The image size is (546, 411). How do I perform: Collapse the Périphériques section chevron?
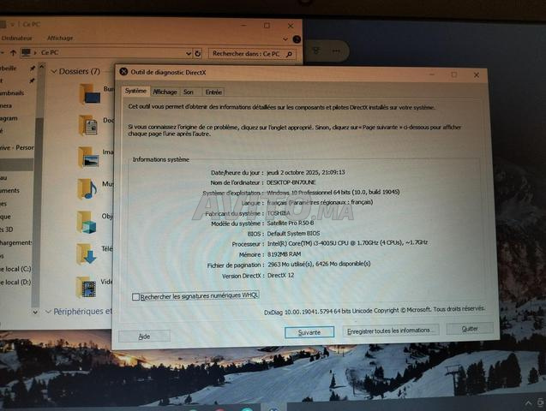[x=48, y=312]
